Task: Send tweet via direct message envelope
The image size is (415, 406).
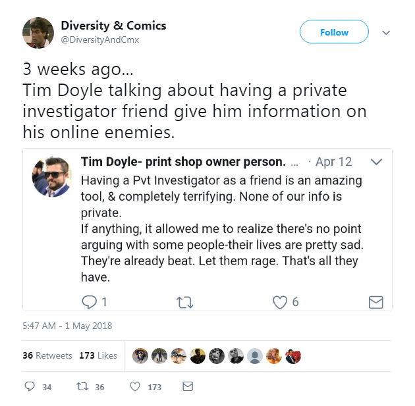Action: pos(188,386)
